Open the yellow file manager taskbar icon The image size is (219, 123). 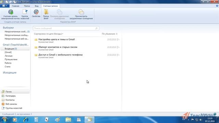(68, 120)
